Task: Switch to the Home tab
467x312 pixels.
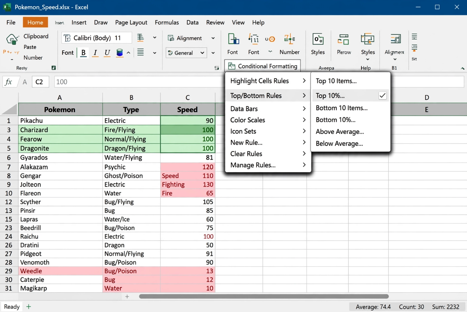Action: click(35, 22)
